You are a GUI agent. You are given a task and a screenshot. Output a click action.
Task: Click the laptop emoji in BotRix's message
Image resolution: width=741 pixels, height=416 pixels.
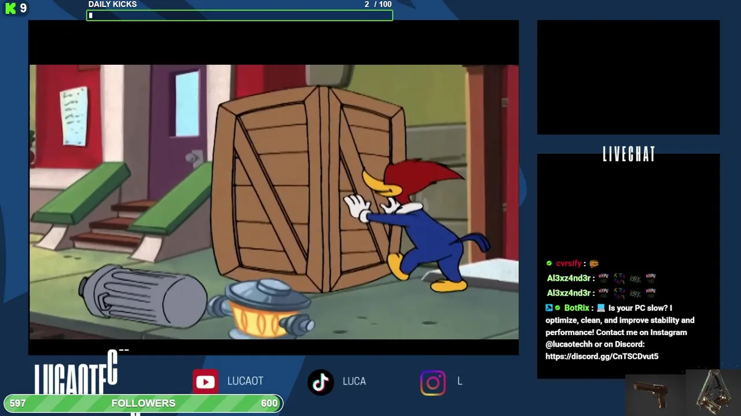[x=601, y=308]
